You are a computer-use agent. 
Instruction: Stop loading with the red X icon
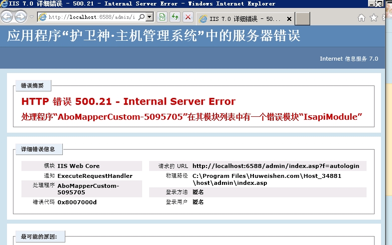pos(188,17)
